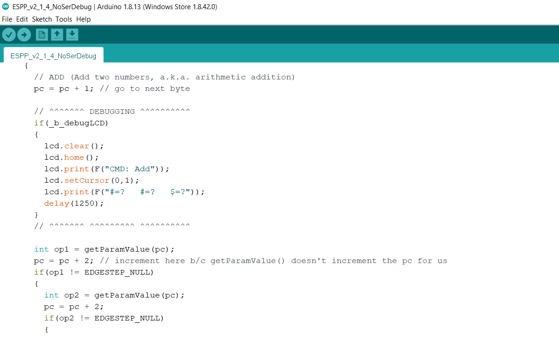
Task: Open the File menu
Action: tap(7, 19)
